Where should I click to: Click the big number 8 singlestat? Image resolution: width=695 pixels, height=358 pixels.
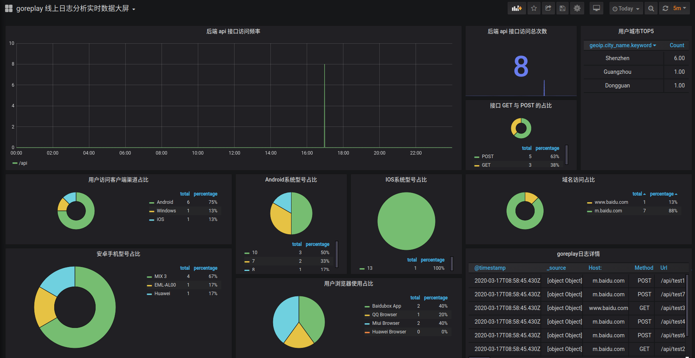[x=521, y=66]
